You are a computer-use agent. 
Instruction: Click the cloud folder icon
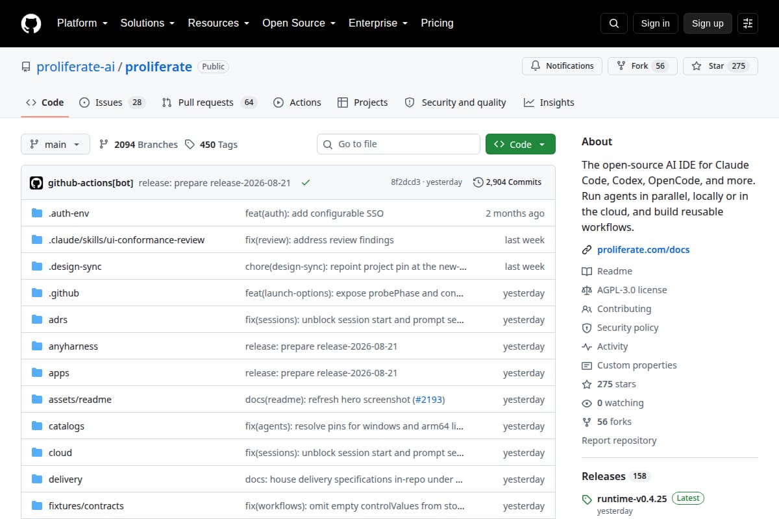point(37,453)
